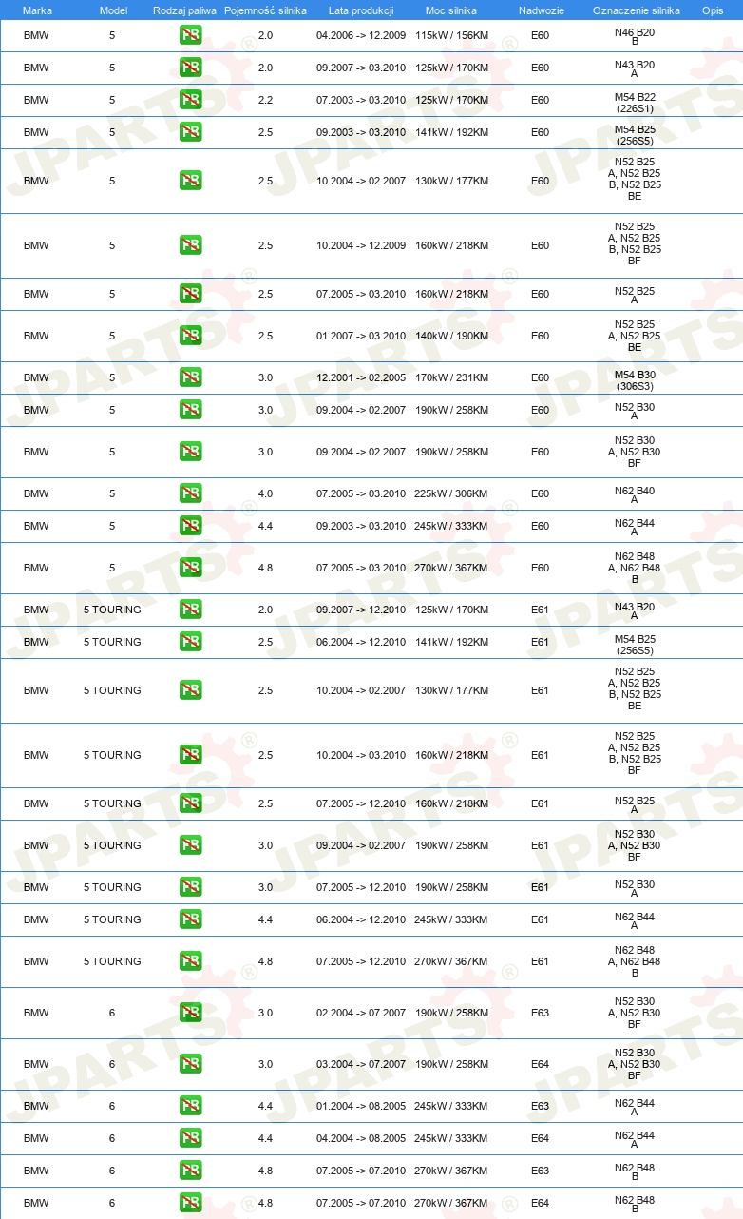Click the fuel icon in the E61 10.2004 -> 03.2010 row
Image resolution: width=743 pixels, height=1219 pixels.
(190, 755)
